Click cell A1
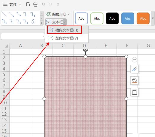 tap(20, 52)
